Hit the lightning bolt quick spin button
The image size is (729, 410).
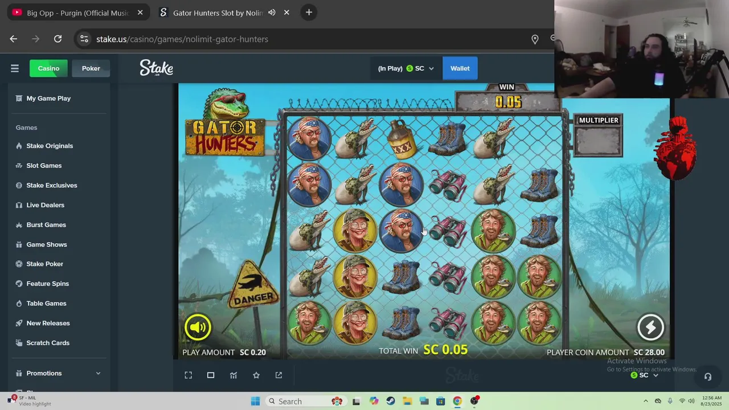click(x=650, y=327)
